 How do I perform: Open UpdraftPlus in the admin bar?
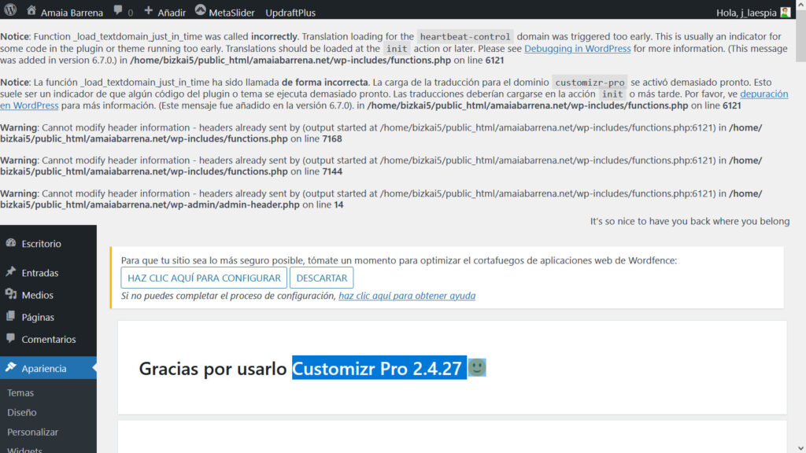[290, 13]
